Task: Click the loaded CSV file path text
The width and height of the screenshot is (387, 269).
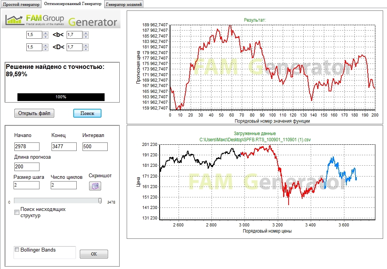Action: point(255,140)
